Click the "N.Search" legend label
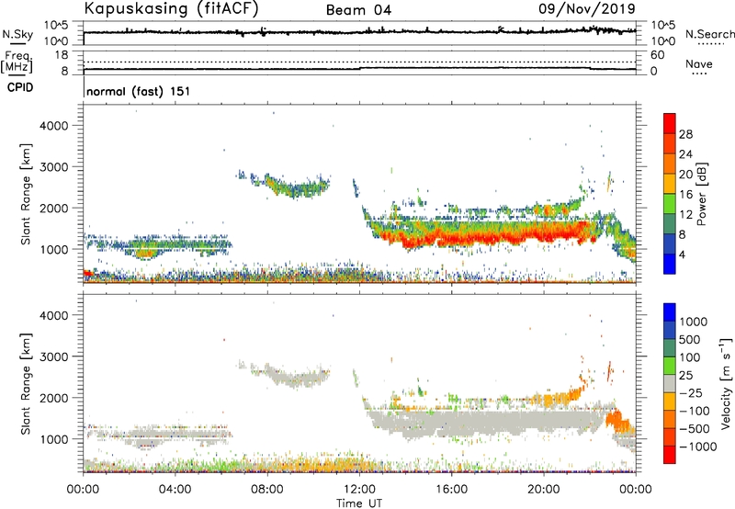 pos(709,34)
